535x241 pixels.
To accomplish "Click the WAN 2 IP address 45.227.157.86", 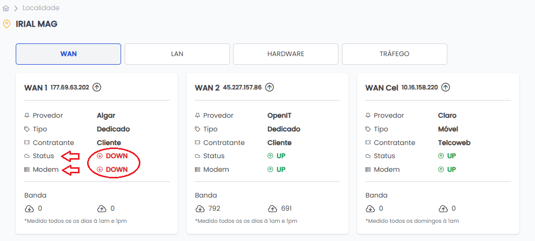I will pyautogui.click(x=242, y=87).
